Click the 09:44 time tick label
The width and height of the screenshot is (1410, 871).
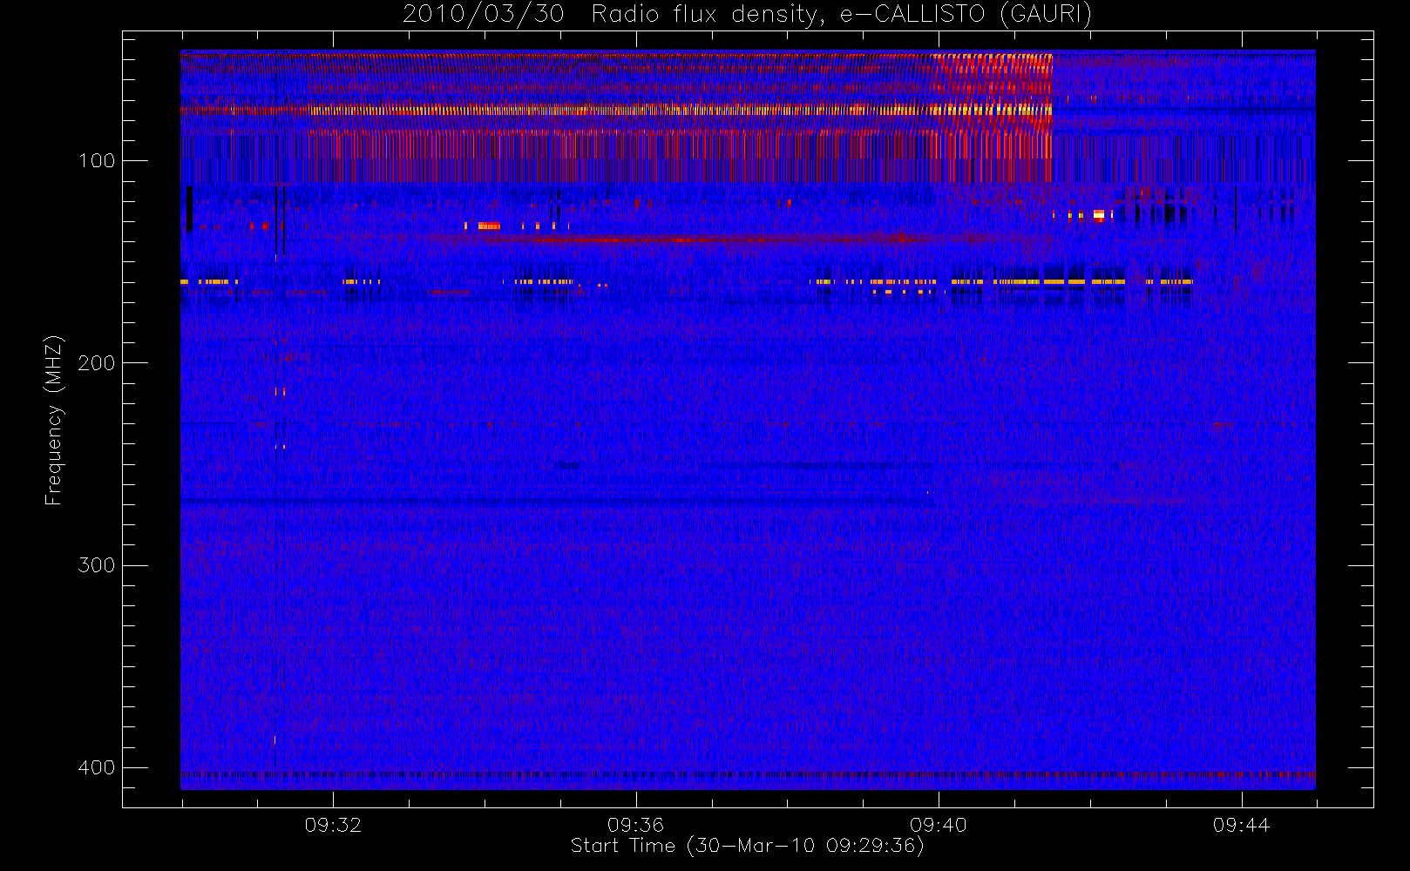[1241, 825]
